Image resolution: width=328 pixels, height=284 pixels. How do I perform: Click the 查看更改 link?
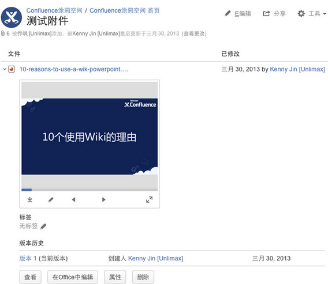(x=194, y=33)
